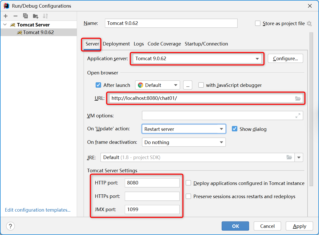Click HTTP port field

pos(152,183)
